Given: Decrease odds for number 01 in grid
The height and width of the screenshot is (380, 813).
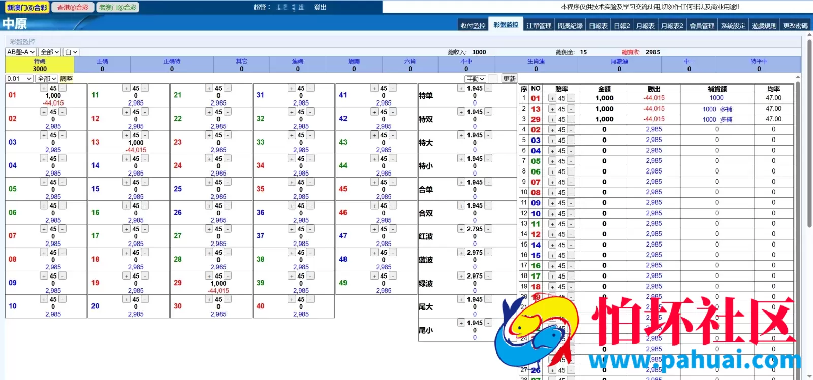Looking at the screenshot, I should click(x=62, y=88).
